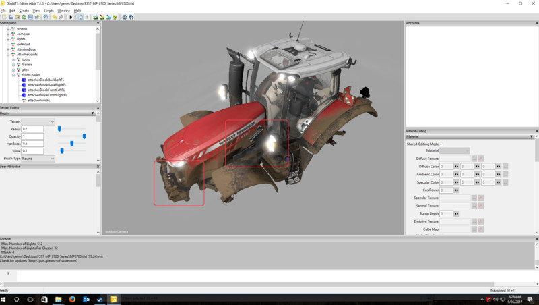Open the Terrain dropdown in Brush panel
The image size is (539, 305).
(x=38, y=121)
